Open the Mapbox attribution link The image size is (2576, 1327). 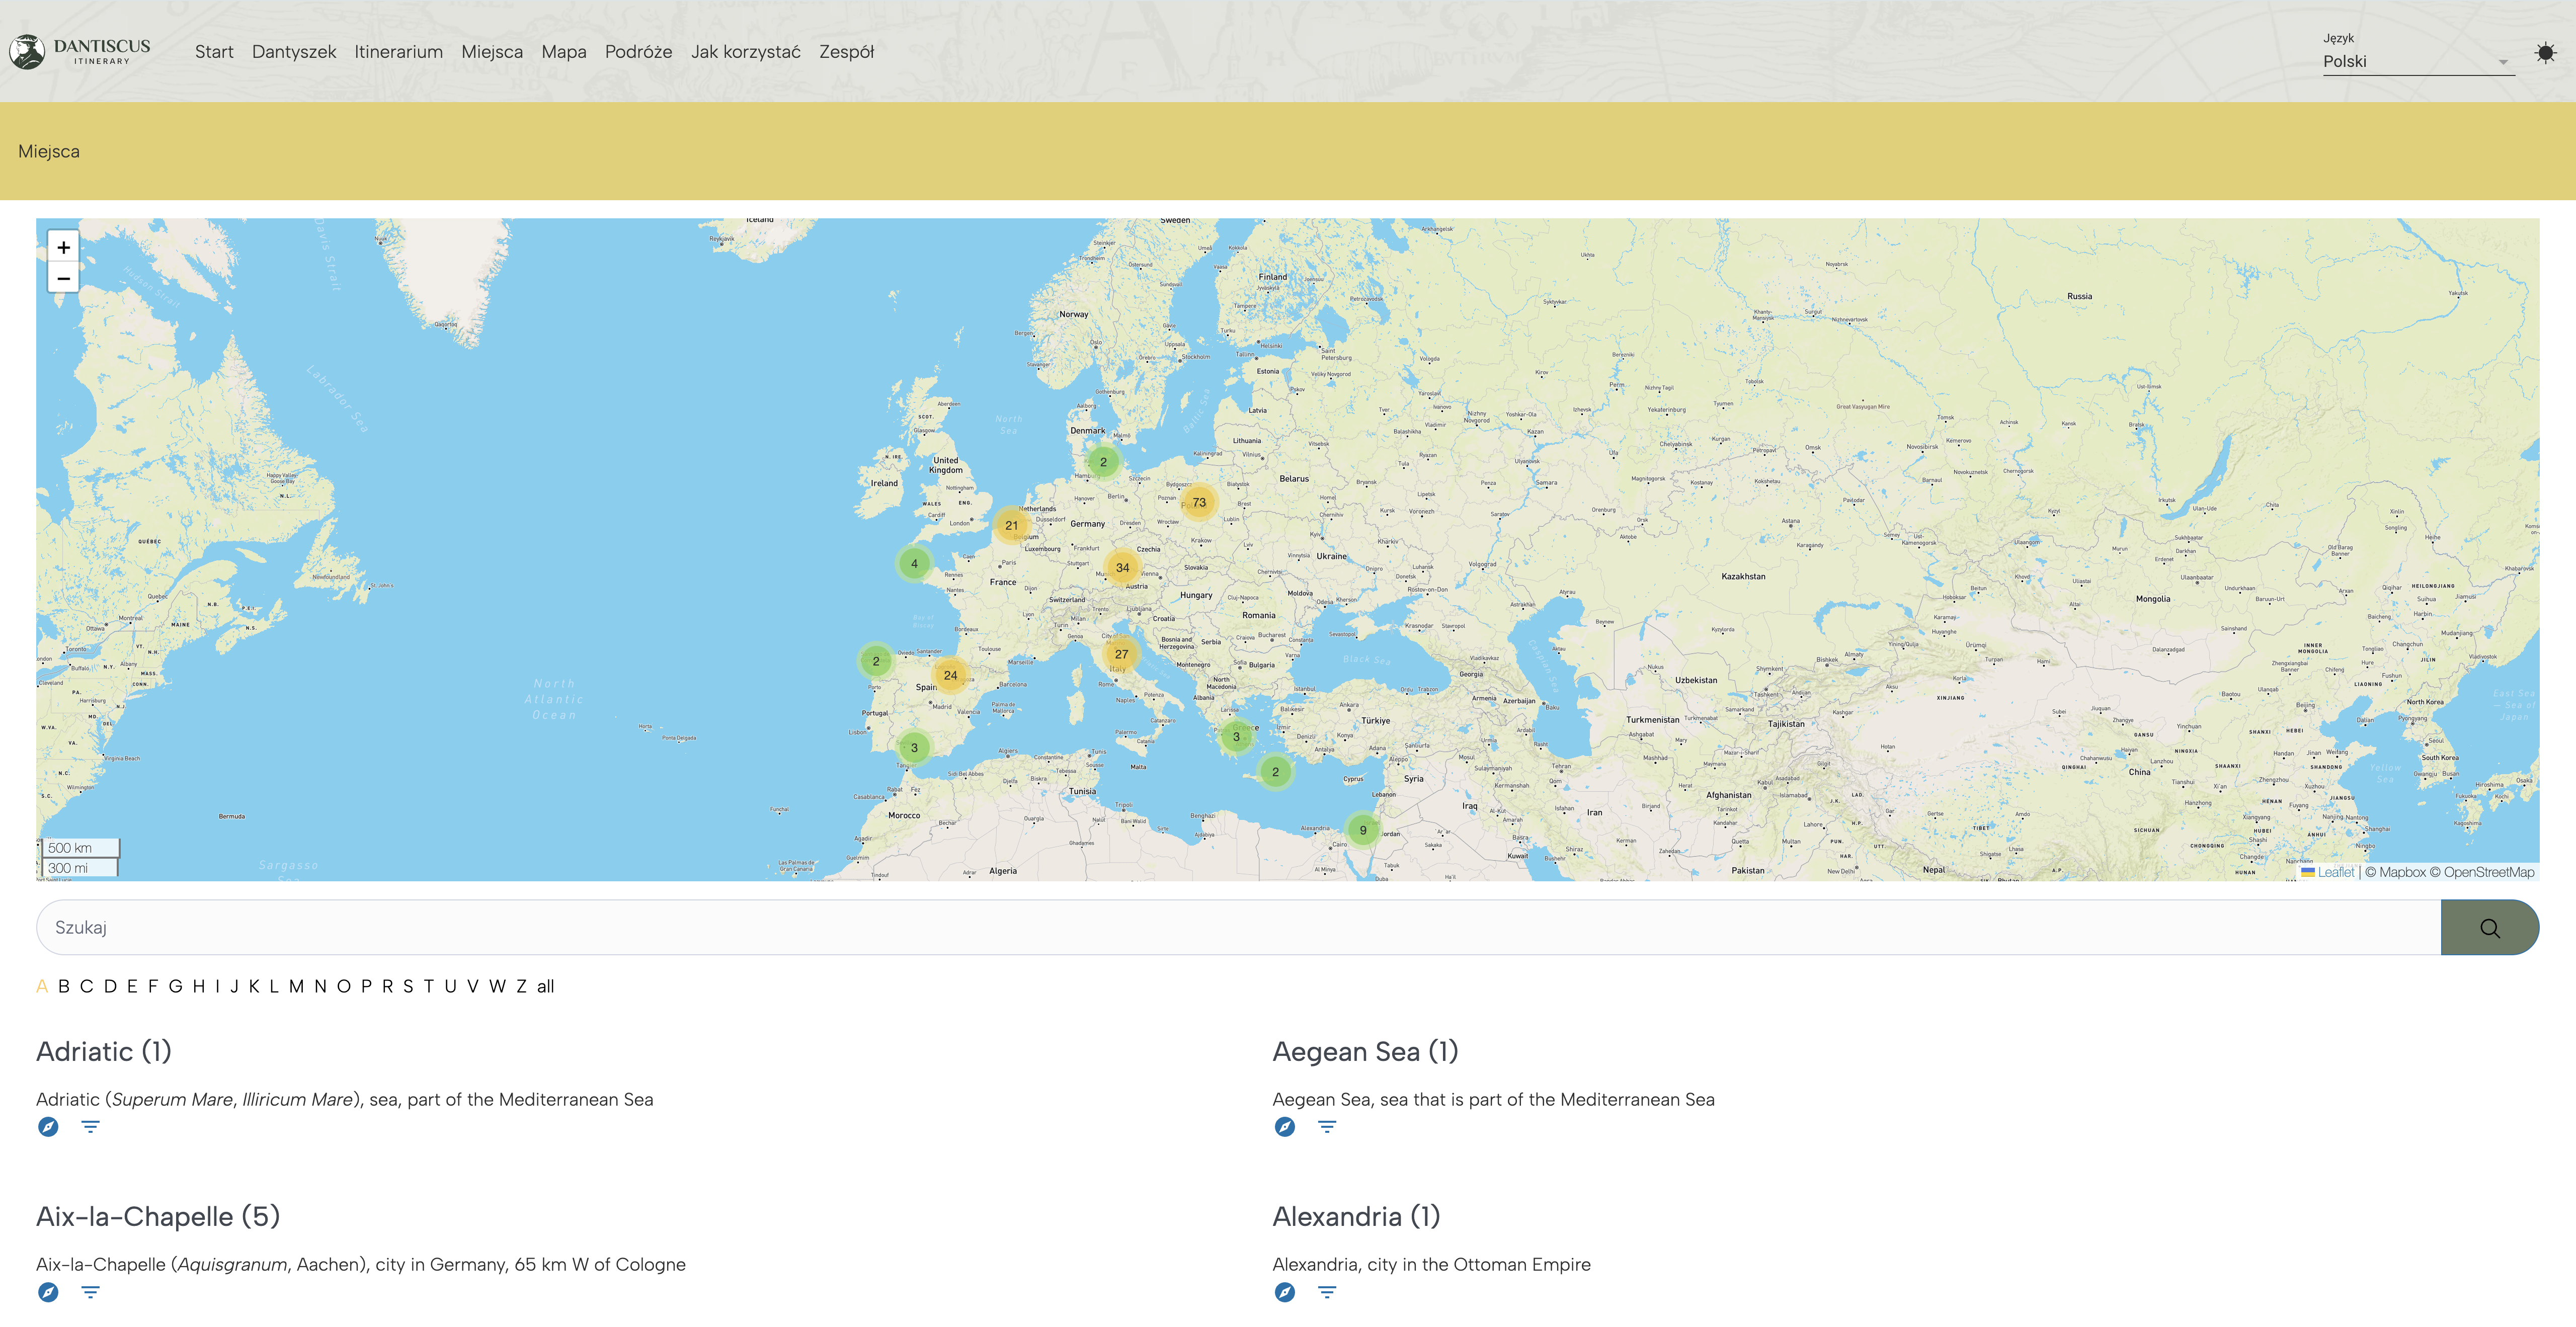tap(2402, 872)
